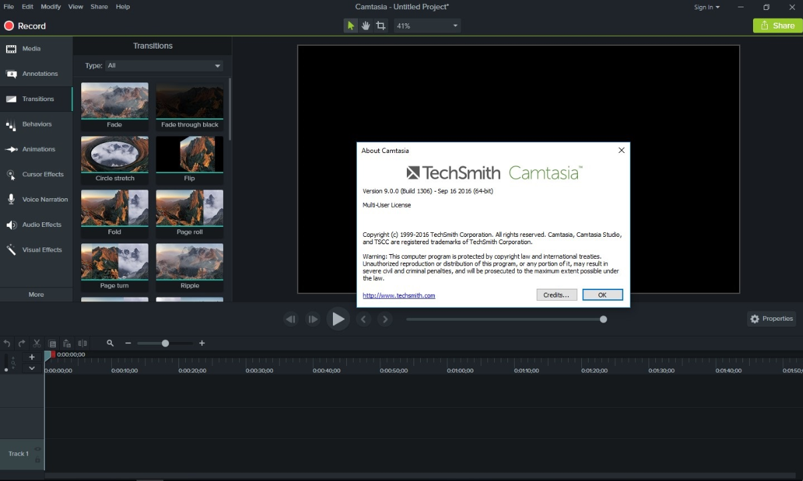The height and width of the screenshot is (481, 803).
Task: Open the Annotations panel
Action: [x=36, y=74]
